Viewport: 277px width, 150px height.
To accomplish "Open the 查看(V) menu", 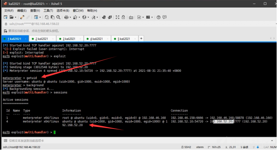I will tap(35, 10).
